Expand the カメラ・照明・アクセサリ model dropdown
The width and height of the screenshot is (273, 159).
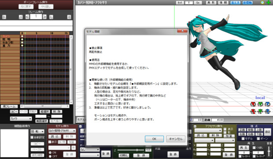pos(62,130)
